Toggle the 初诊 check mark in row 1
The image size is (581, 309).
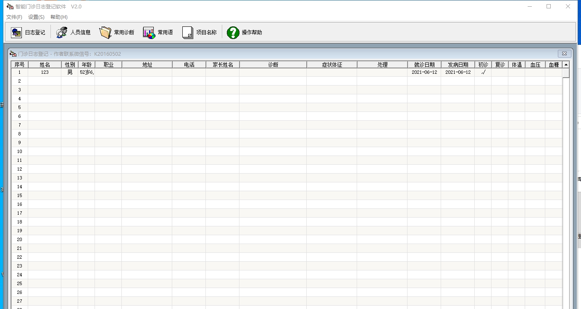(x=483, y=72)
